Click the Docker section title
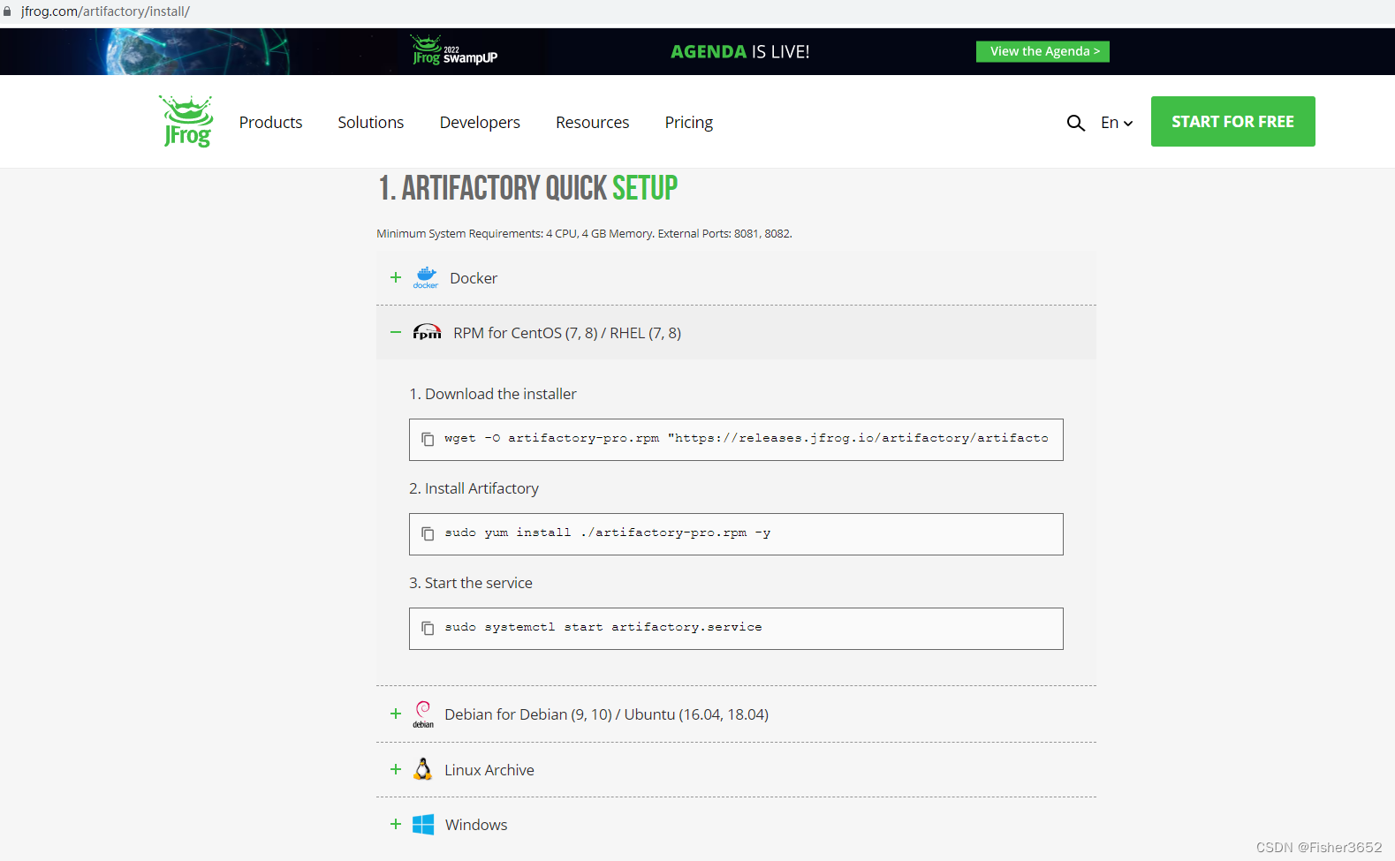Viewport: 1395px width, 861px height. pos(474,278)
